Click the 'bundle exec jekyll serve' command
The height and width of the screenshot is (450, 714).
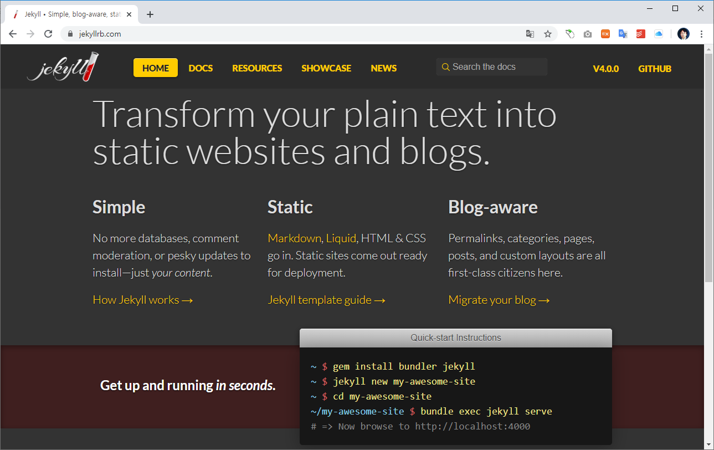486,411
